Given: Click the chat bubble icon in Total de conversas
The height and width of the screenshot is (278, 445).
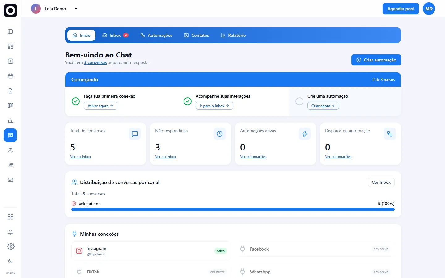Looking at the screenshot, I should [135, 134].
